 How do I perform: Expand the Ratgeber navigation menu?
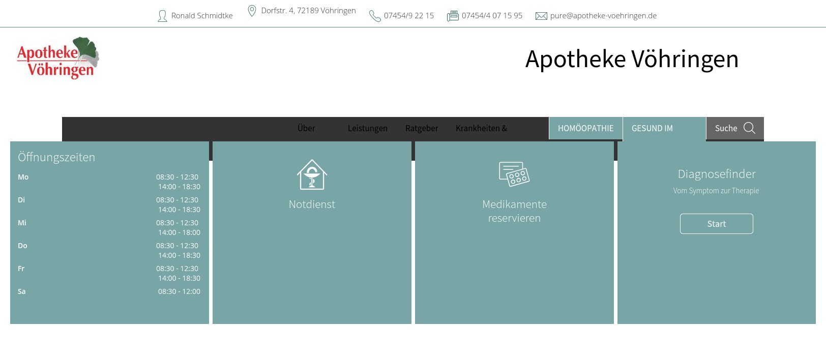coord(422,128)
